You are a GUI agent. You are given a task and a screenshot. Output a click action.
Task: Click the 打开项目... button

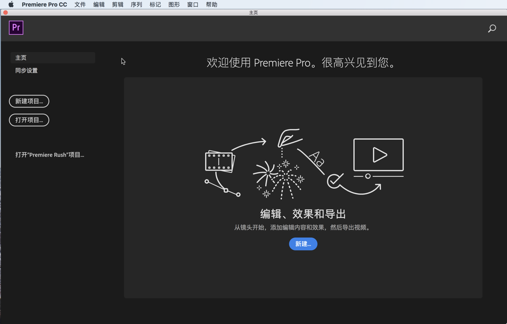point(29,120)
